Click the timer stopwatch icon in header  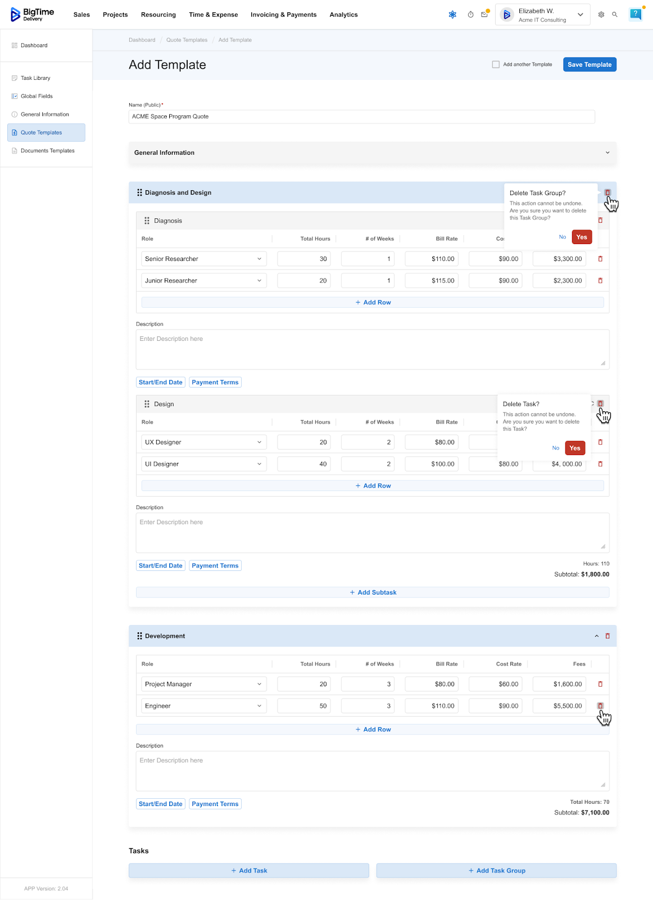point(470,15)
